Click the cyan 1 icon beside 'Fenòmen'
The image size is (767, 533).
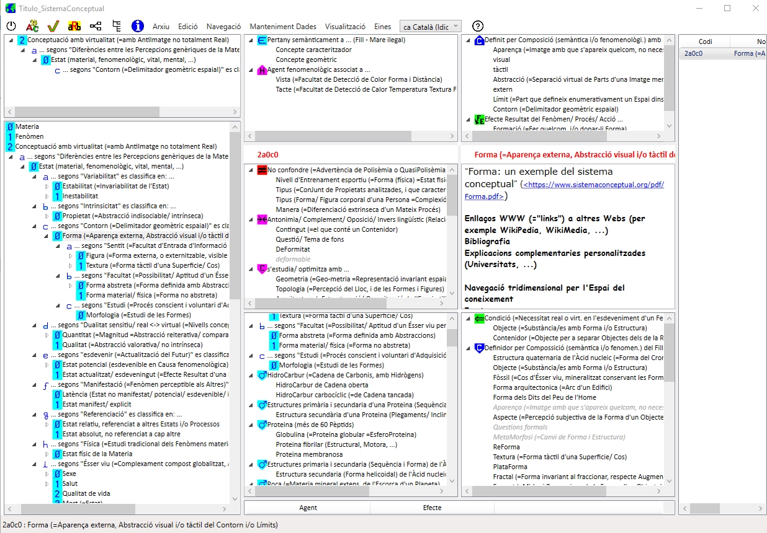pos(10,136)
